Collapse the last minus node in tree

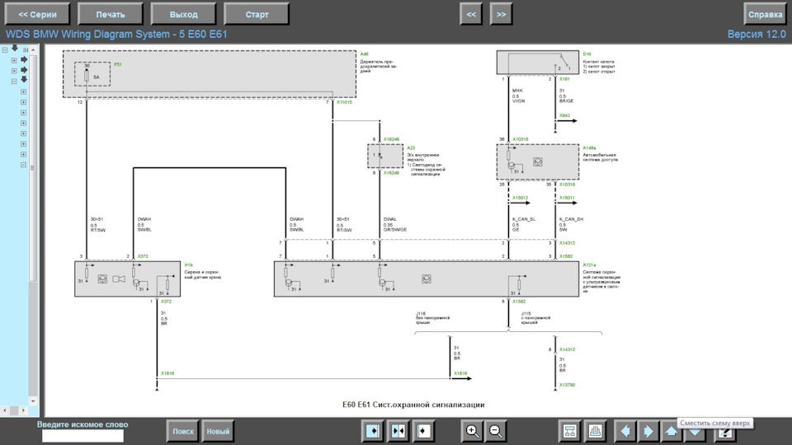click(23, 165)
